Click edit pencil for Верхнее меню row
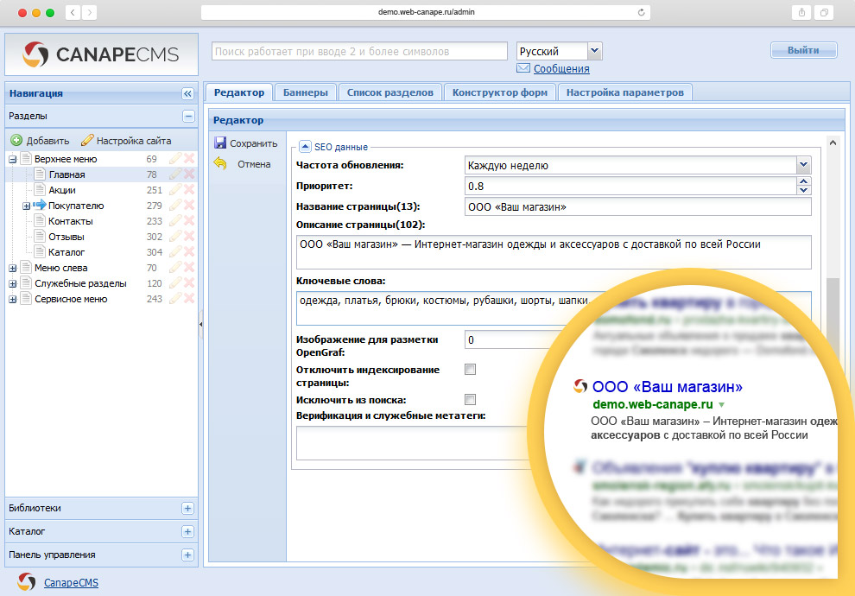This screenshot has width=855, height=596. point(175,158)
